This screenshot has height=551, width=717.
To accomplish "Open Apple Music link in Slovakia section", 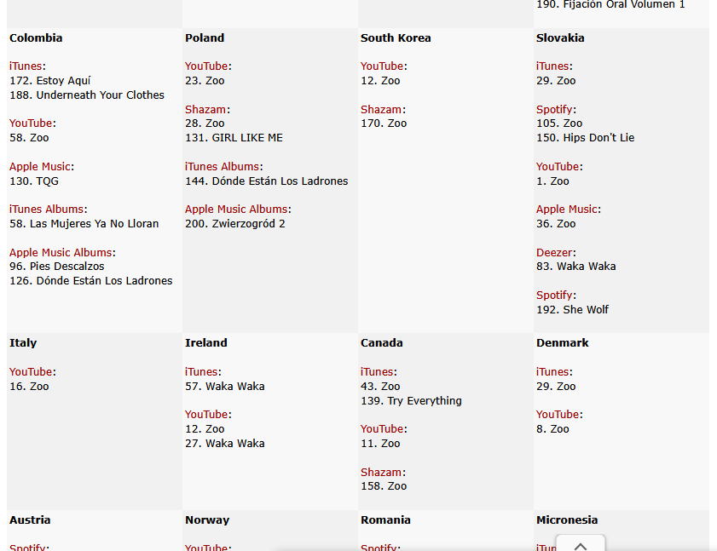I will 567,209.
